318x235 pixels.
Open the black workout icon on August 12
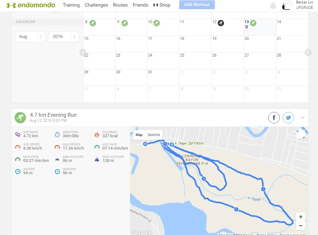pos(221,23)
